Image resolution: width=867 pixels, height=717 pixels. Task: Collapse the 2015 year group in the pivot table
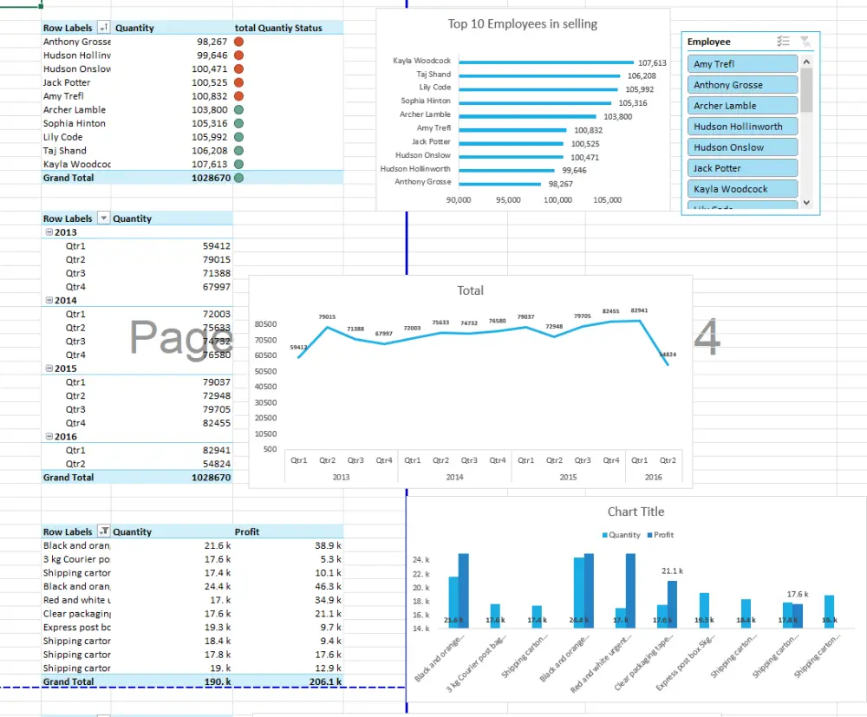click(x=49, y=368)
